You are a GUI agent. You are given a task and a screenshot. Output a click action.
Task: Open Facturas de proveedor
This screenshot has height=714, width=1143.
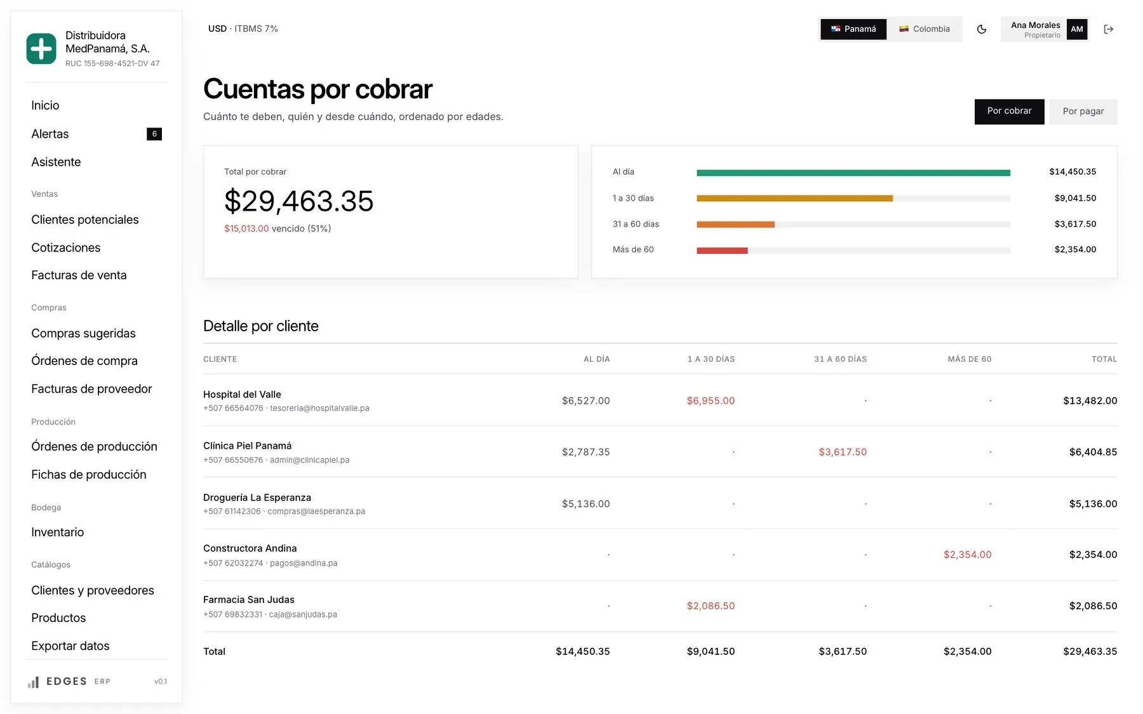pos(91,388)
